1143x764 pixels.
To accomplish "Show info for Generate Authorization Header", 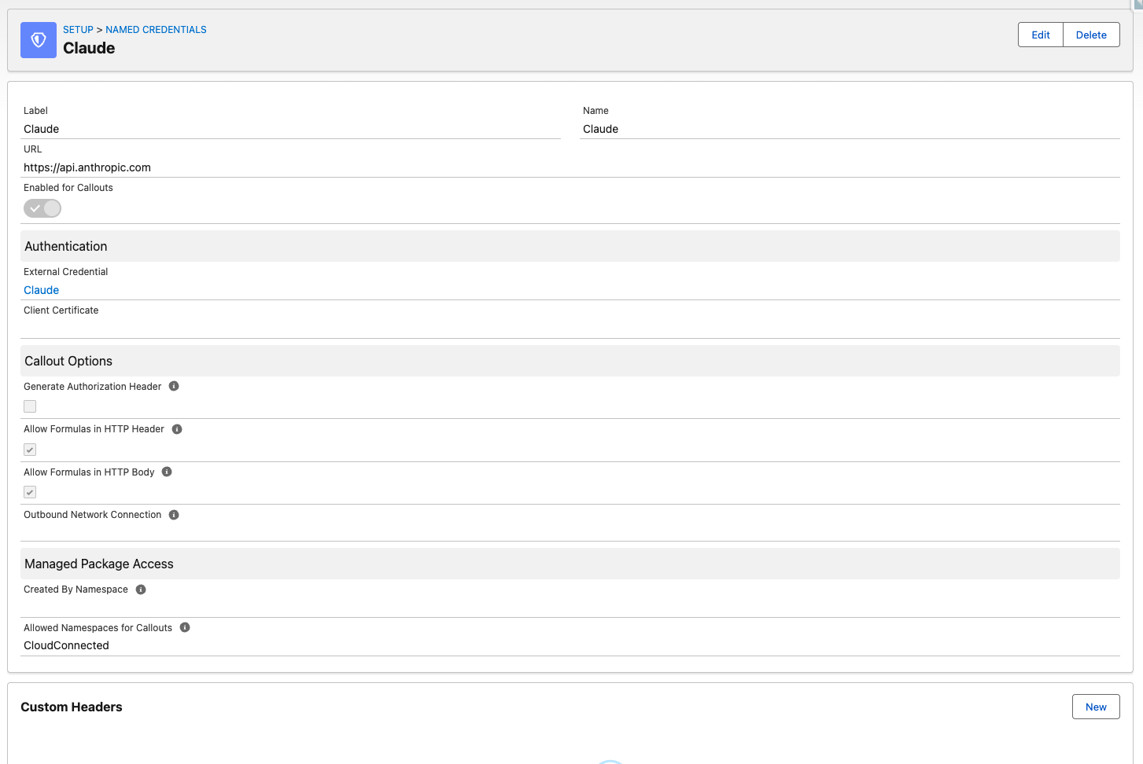I will pos(174,386).
